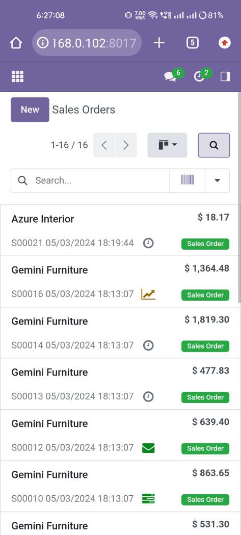This screenshot has width=241, height=535.
Task: Open the browser tabs counter showing 5
Action: 193,43
